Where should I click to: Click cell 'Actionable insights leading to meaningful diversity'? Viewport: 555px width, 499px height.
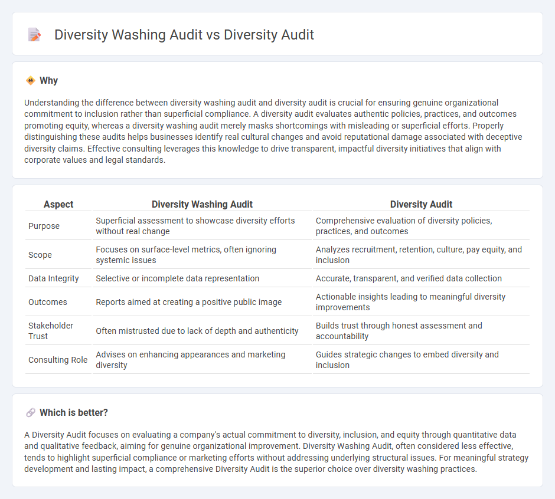(421, 302)
